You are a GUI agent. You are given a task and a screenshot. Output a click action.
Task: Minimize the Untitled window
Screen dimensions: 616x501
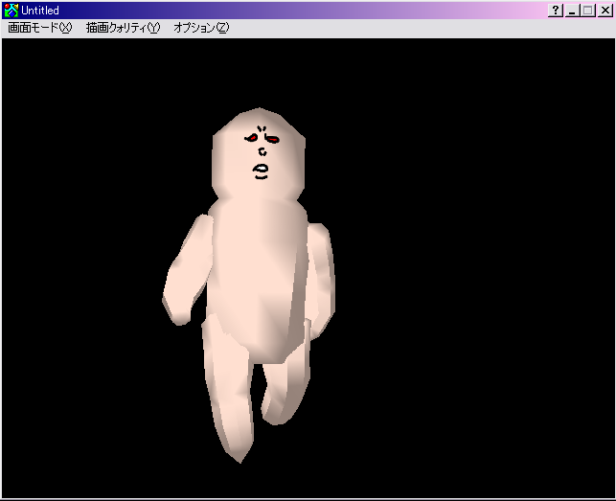coord(573,10)
